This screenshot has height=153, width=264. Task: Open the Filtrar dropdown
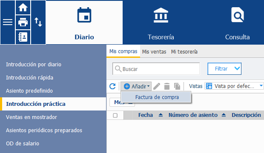[x=224, y=68]
